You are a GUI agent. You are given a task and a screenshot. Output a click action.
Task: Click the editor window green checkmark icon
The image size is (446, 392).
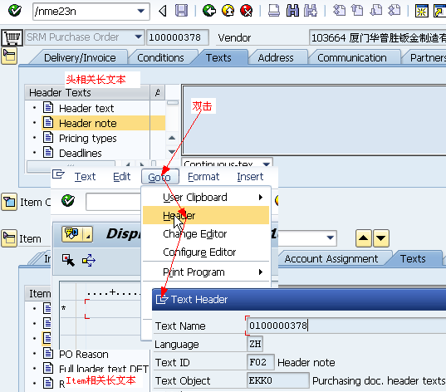(68, 201)
